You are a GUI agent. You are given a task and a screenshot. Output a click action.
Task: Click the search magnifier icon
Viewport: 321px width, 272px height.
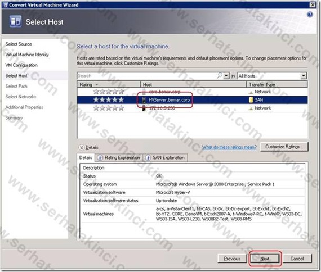[x=219, y=76]
